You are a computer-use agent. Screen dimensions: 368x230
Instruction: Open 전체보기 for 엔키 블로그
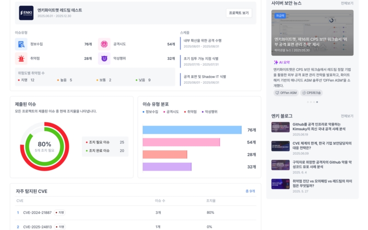[347, 116]
